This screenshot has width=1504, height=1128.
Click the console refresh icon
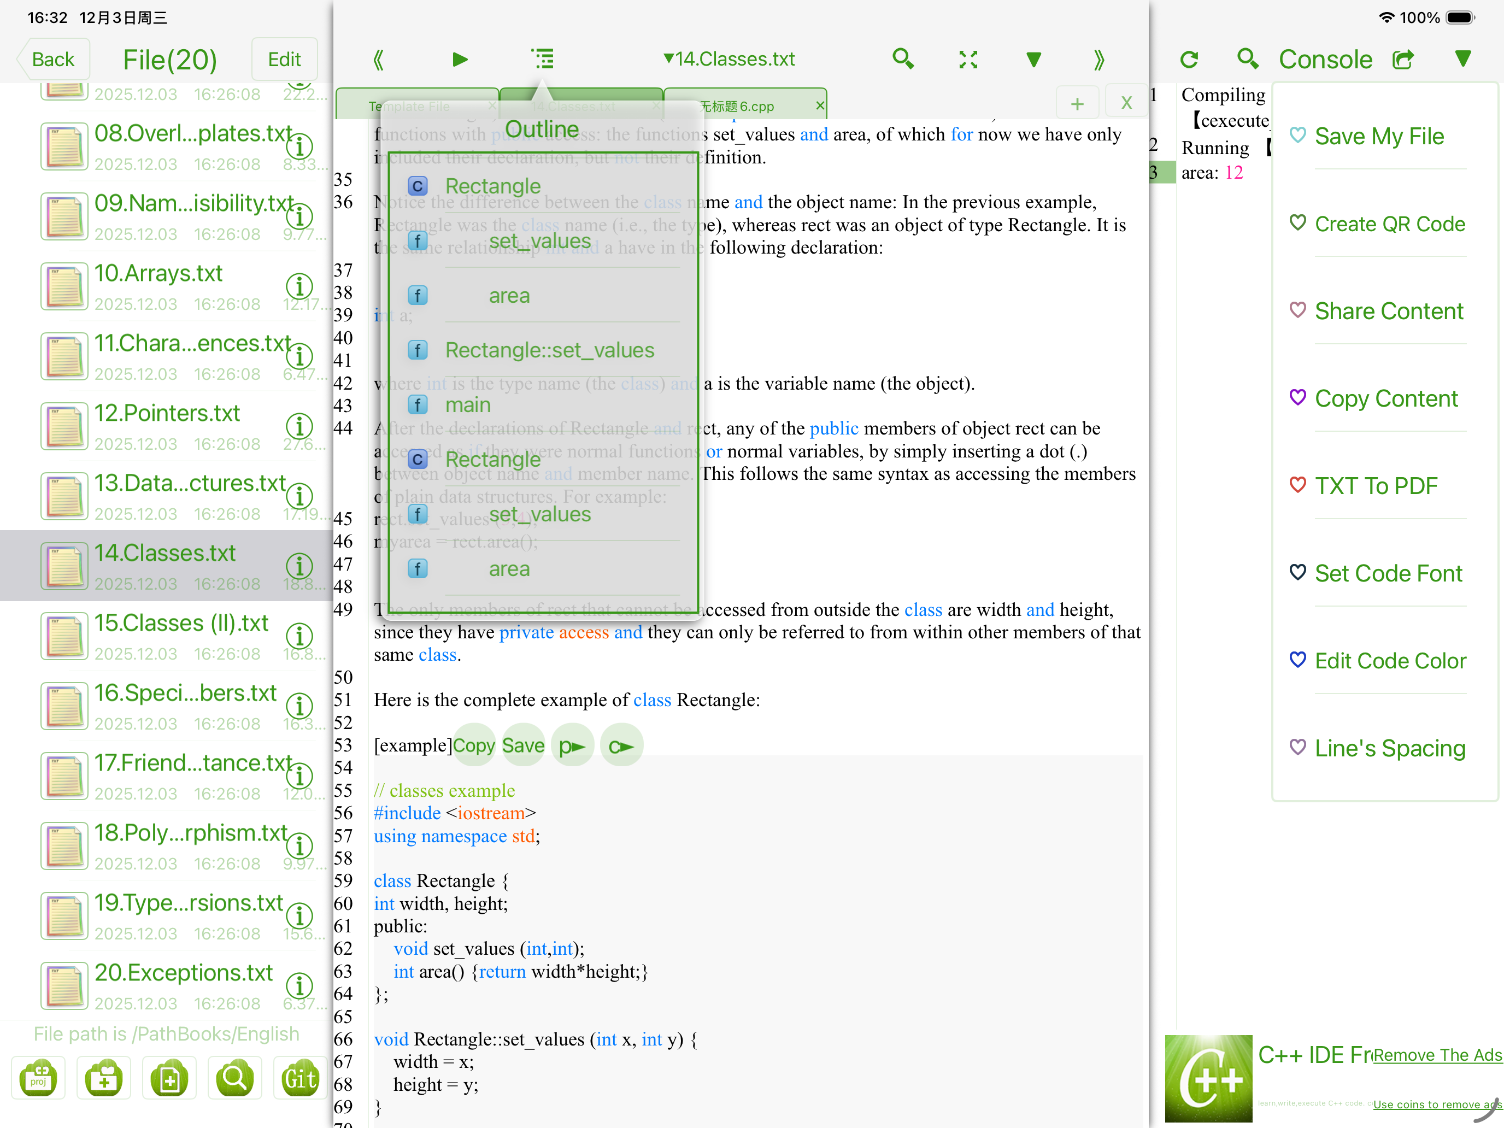pyautogui.click(x=1189, y=59)
